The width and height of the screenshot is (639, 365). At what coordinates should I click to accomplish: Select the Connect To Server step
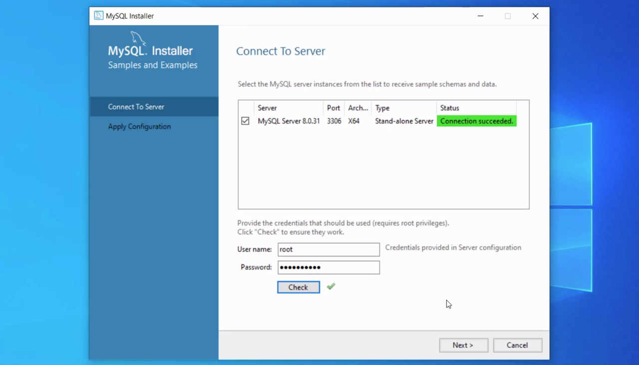(136, 107)
